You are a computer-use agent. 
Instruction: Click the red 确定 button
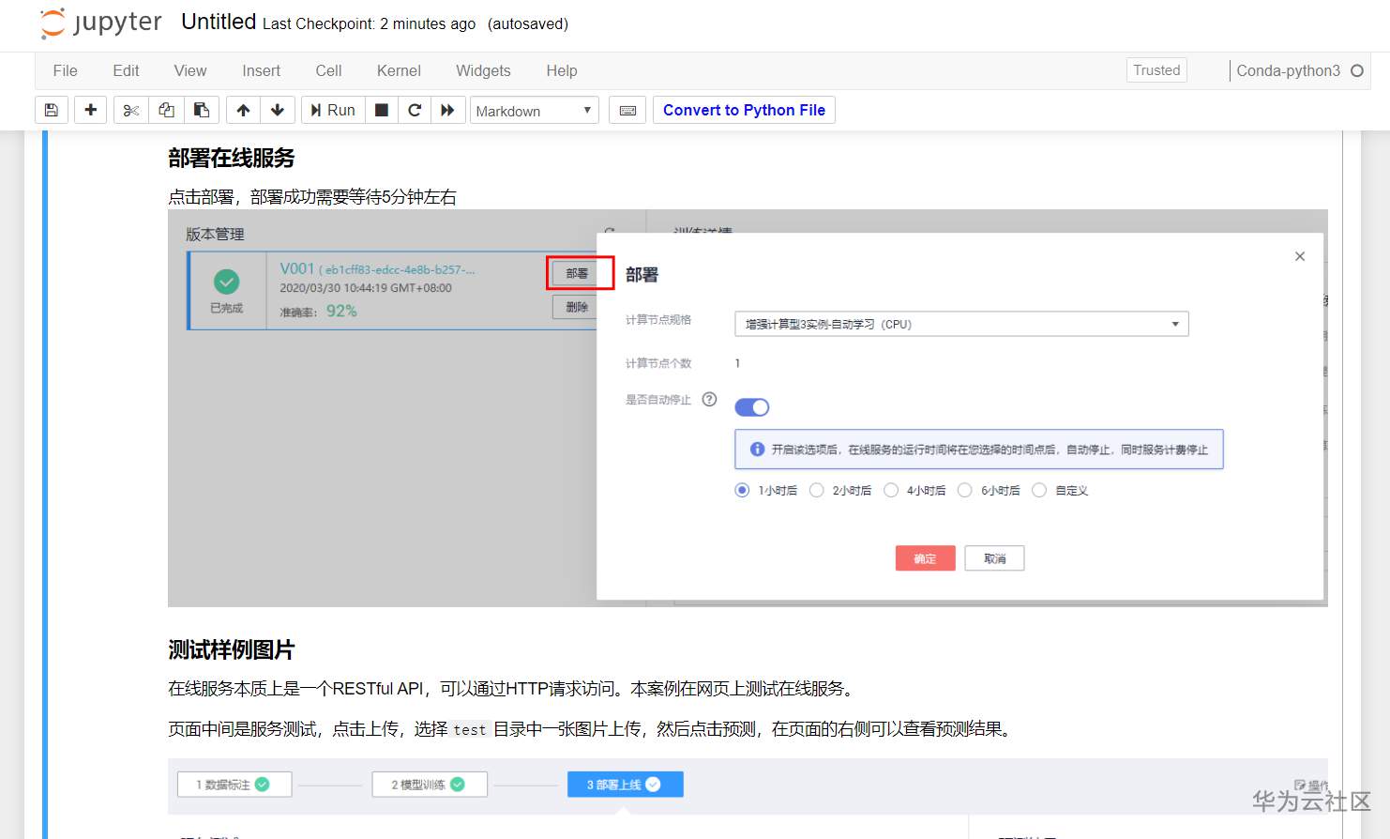(926, 558)
